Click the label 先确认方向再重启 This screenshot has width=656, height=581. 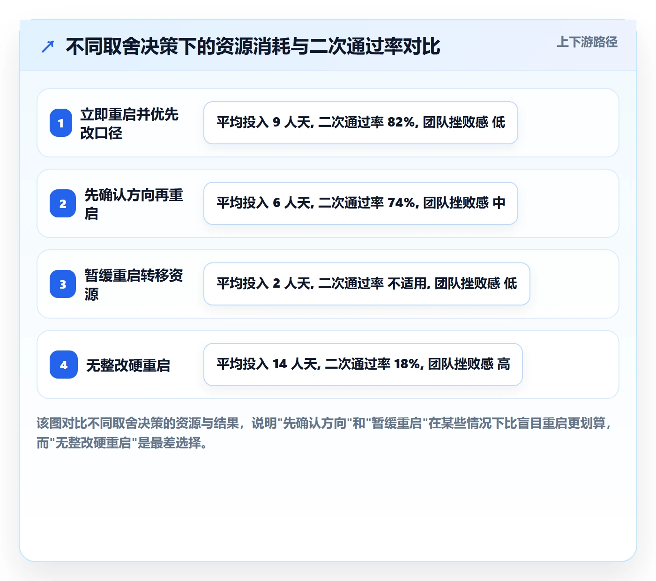[134, 204]
